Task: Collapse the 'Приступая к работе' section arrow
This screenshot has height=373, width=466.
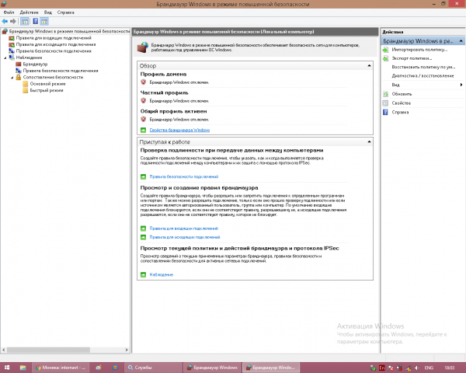Action: point(369,141)
